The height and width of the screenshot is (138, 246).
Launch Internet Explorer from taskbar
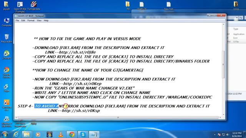click(x=16, y=135)
